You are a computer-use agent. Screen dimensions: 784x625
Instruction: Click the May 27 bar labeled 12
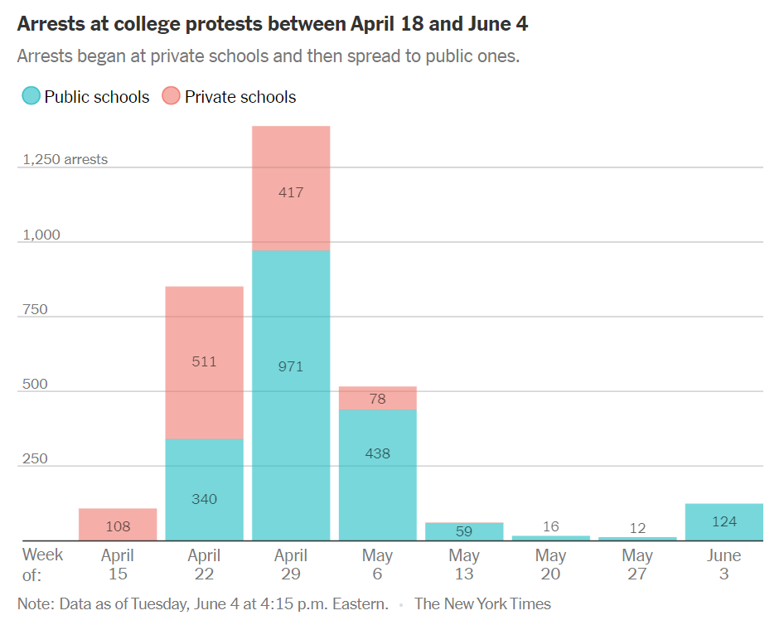pyautogui.click(x=637, y=538)
